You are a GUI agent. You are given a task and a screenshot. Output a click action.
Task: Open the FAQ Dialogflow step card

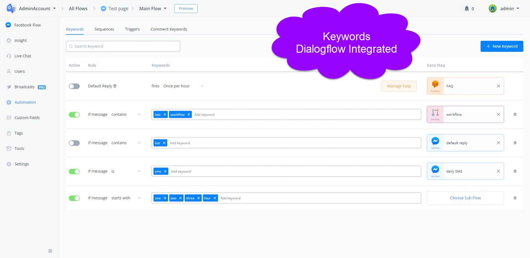pos(465,86)
